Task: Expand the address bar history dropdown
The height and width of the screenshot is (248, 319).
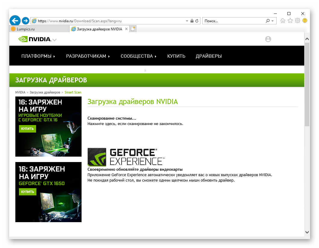Action: tap(187, 21)
